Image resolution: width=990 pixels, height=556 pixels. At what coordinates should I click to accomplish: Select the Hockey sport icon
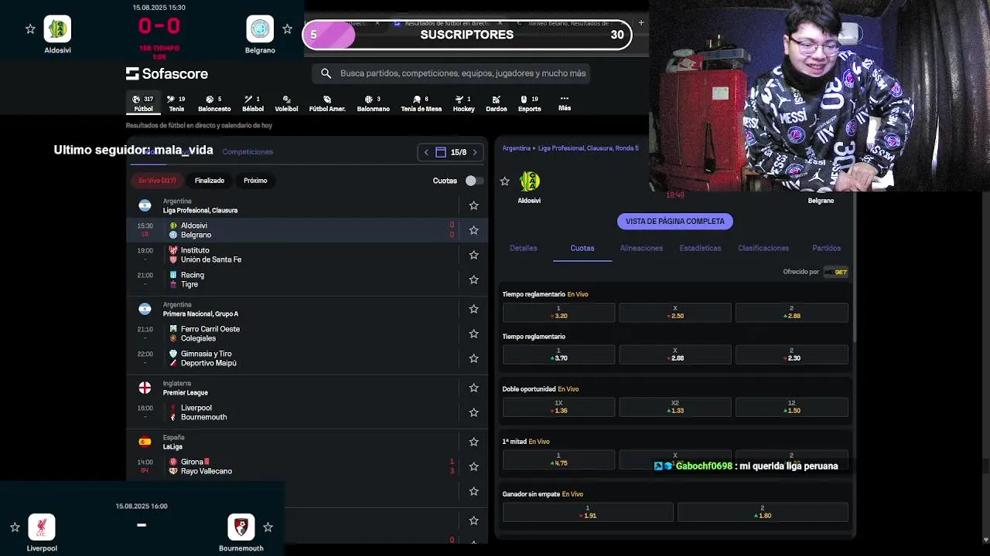point(463,103)
